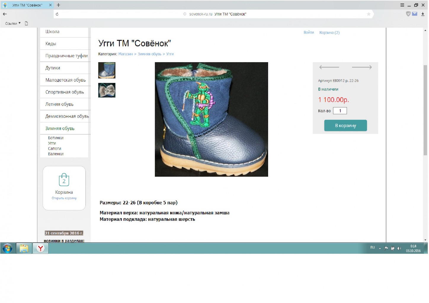Close the Угги ТМ Совёнок tab
This screenshot has height=303, width=429.
[50, 5]
